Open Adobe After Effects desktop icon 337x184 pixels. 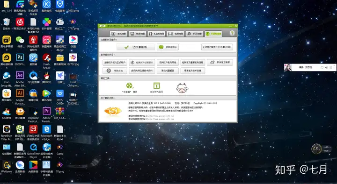[20, 75]
